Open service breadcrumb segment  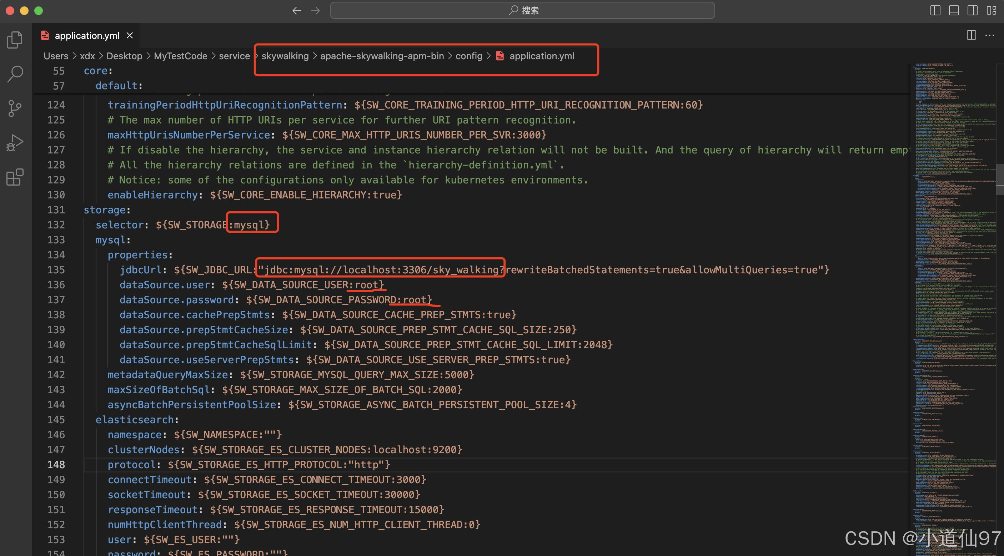[x=234, y=56]
